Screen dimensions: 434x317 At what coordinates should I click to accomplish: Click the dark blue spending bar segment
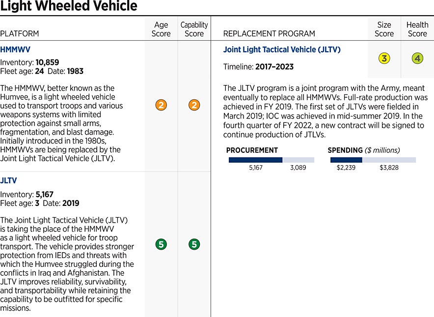pos(346,160)
